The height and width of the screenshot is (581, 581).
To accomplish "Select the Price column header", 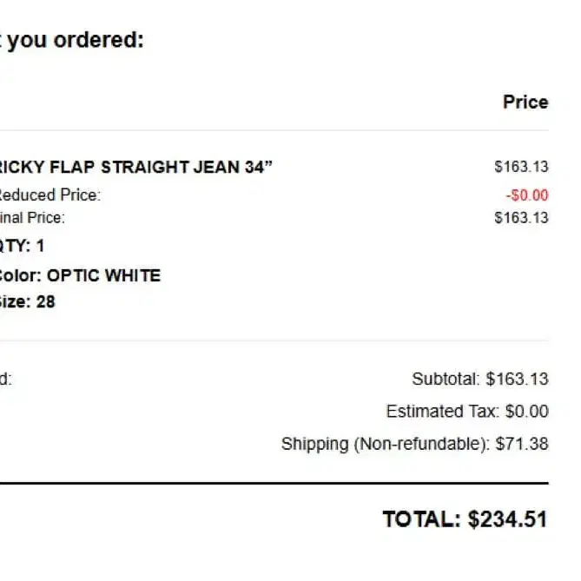I will (525, 102).
